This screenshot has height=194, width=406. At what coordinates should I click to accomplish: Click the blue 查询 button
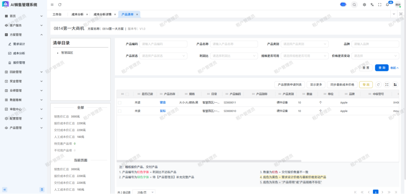[381, 68]
